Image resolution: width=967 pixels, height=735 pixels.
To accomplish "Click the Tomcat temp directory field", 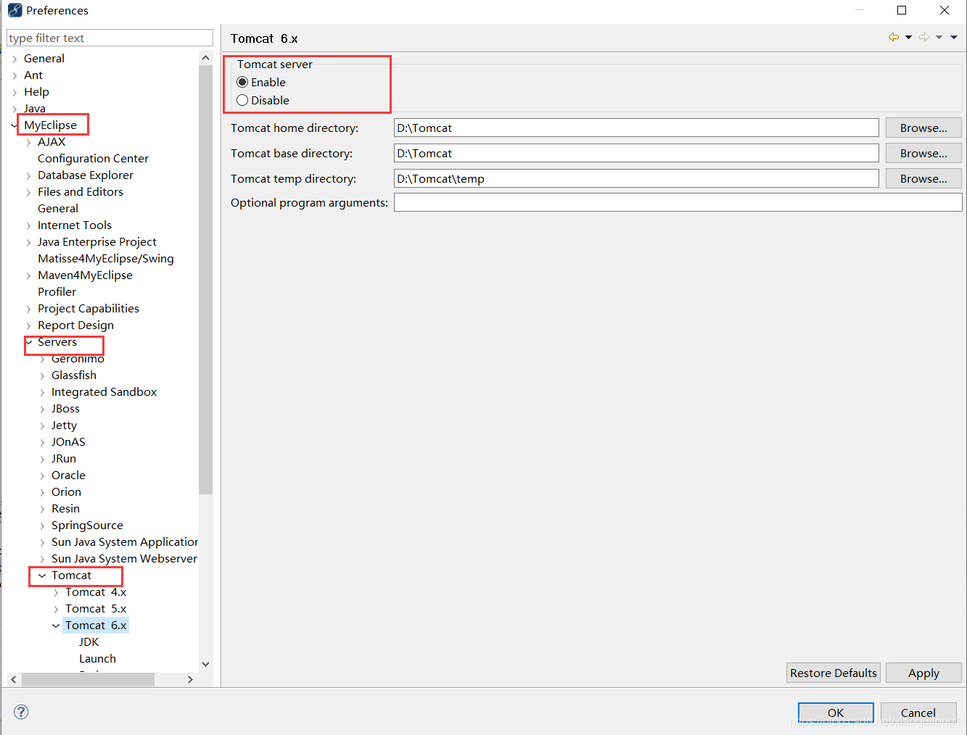I will [636, 178].
